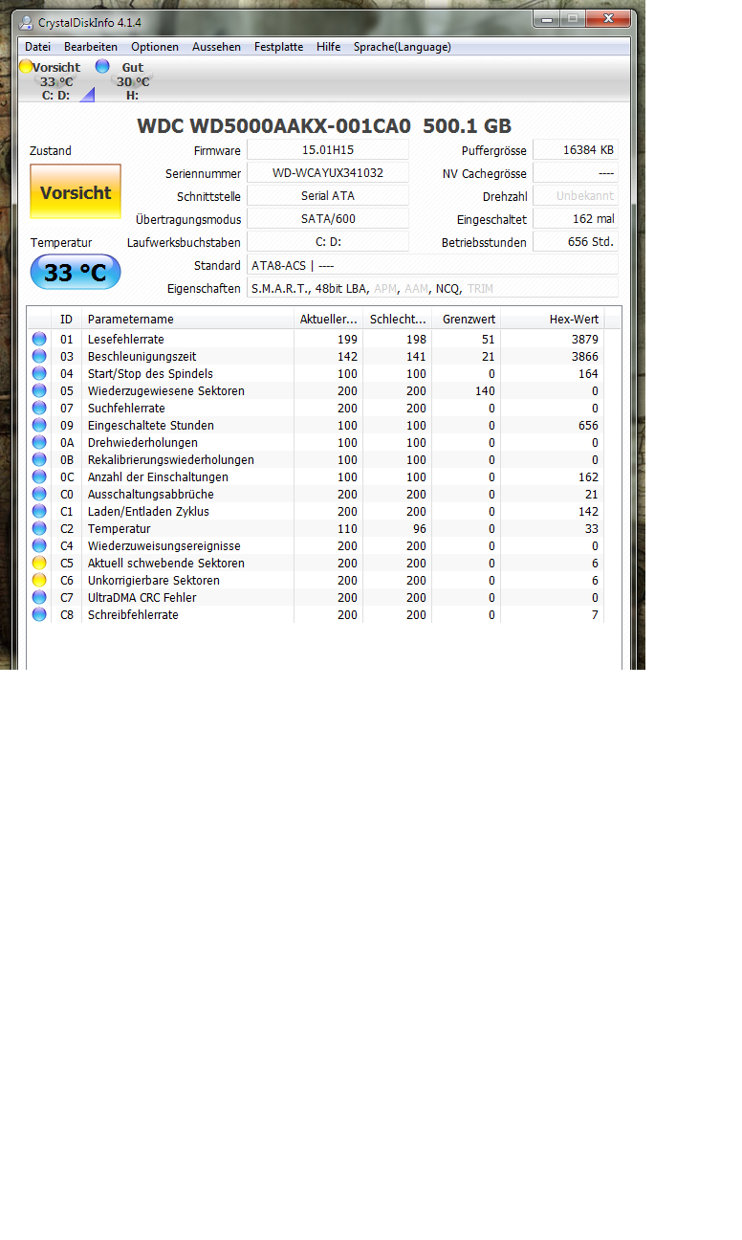Click status icon for Schreibfehlerrate
The image size is (742, 1240).
click(39, 614)
